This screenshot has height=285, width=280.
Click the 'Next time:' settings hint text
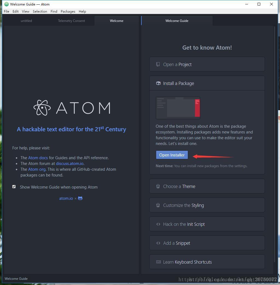point(202,166)
